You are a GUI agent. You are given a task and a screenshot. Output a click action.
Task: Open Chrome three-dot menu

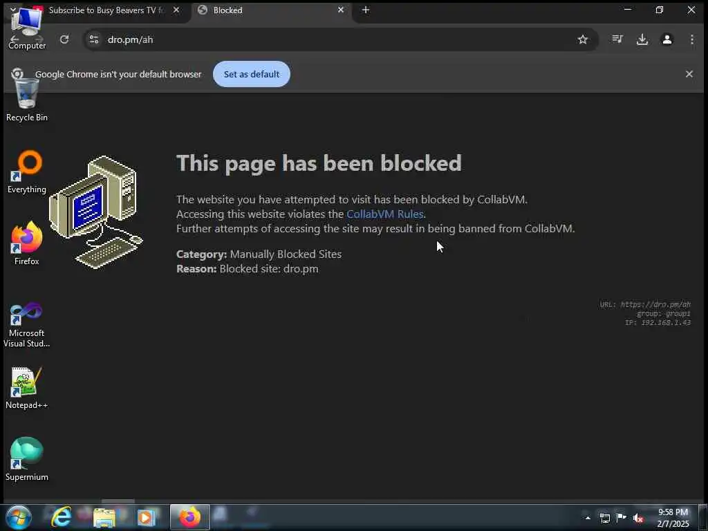[691, 39]
